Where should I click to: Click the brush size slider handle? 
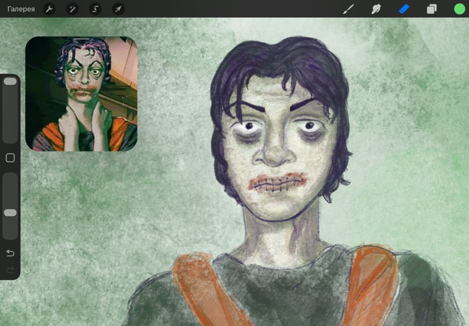[x=10, y=81]
